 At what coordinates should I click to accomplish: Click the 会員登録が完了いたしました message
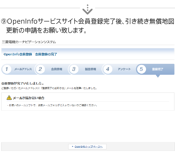[x=23, y=83]
